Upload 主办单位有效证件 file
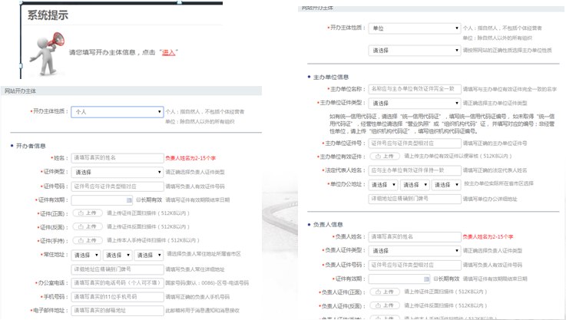 [x=385, y=156]
